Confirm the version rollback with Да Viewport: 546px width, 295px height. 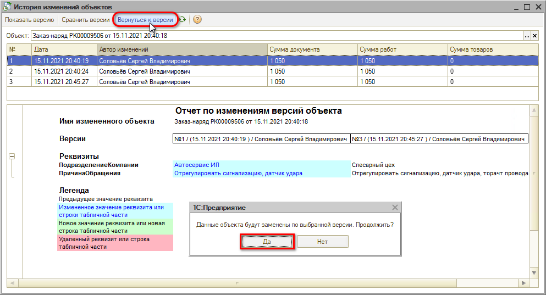(x=267, y=242)
